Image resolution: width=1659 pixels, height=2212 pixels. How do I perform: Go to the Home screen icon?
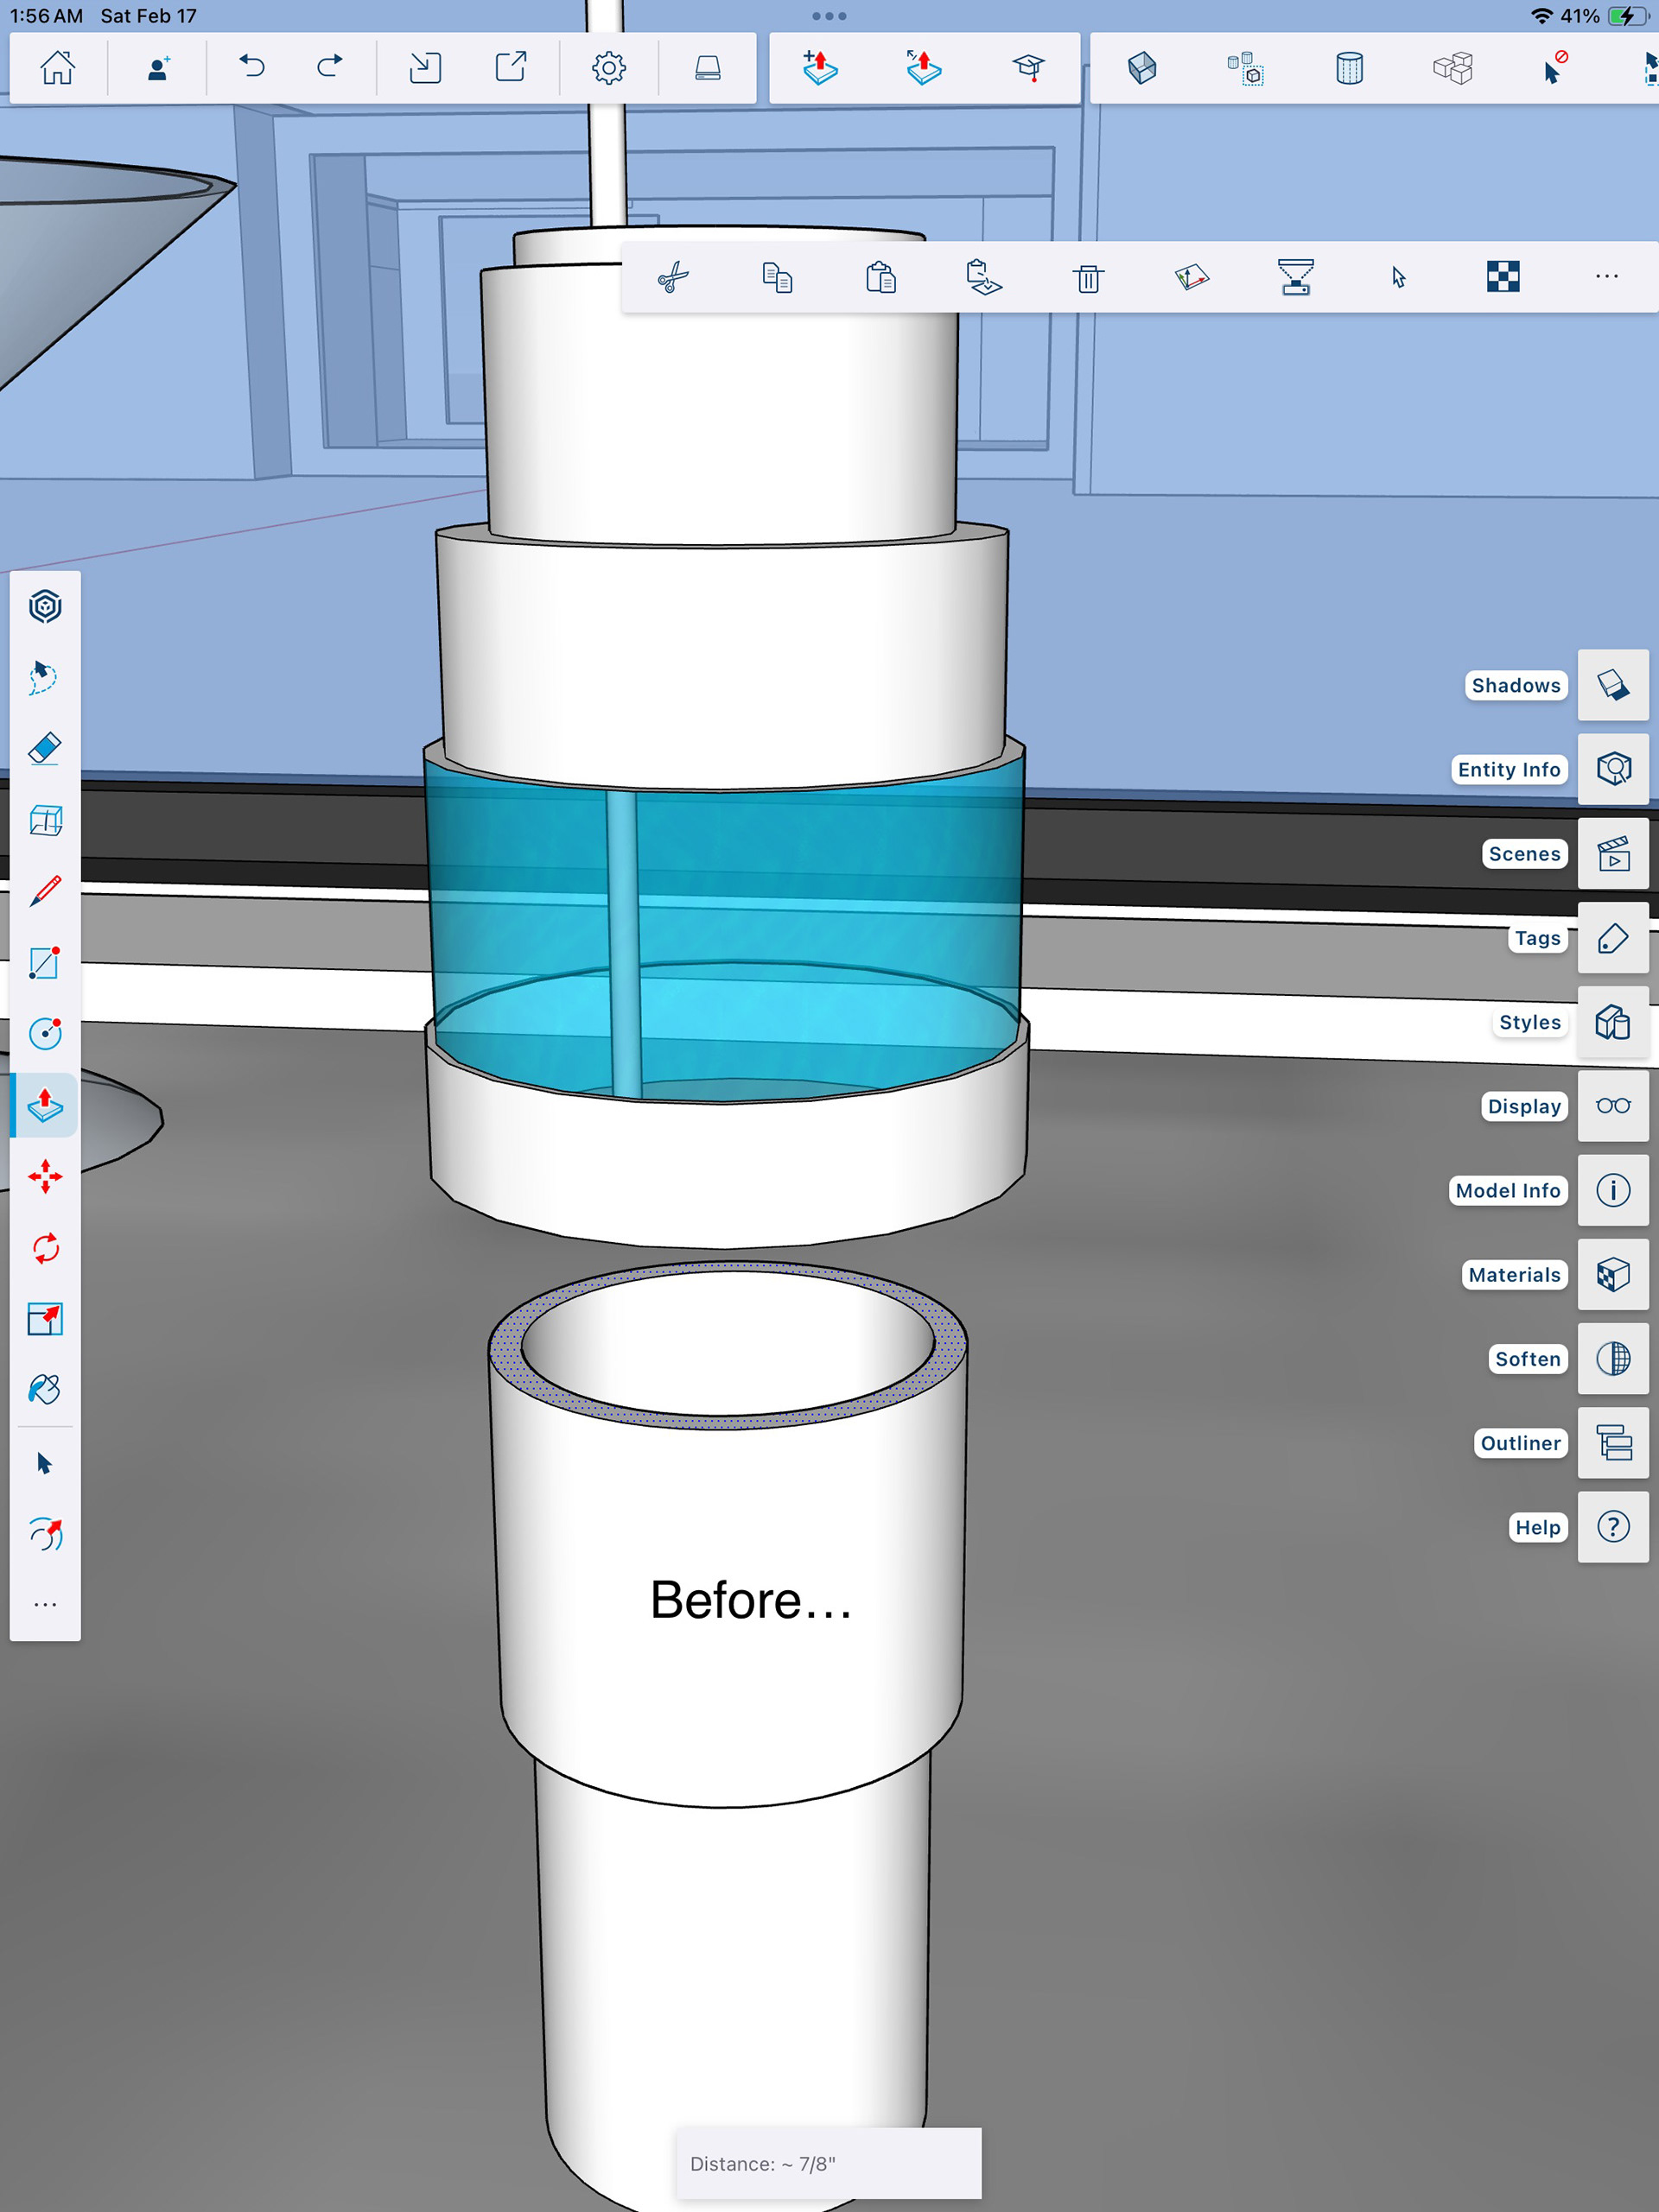(57, 68)
